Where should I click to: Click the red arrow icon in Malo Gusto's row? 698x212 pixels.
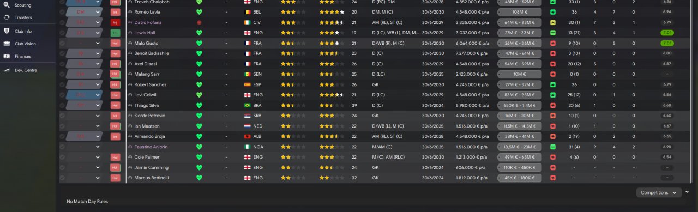coord(553,43)
